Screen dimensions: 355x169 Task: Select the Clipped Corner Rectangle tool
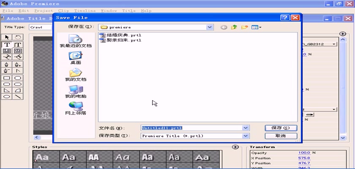tap(18, 78)
